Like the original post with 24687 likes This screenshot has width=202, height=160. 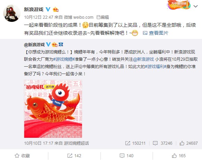pos(188,143)
